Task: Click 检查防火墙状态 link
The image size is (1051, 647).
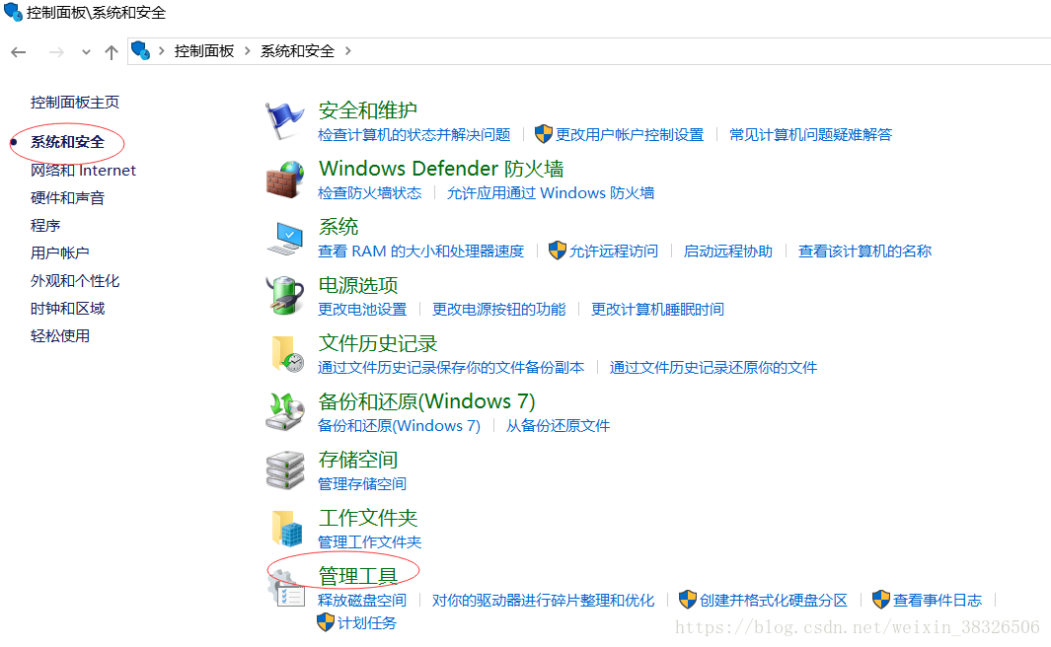Action: coord(369,193)
